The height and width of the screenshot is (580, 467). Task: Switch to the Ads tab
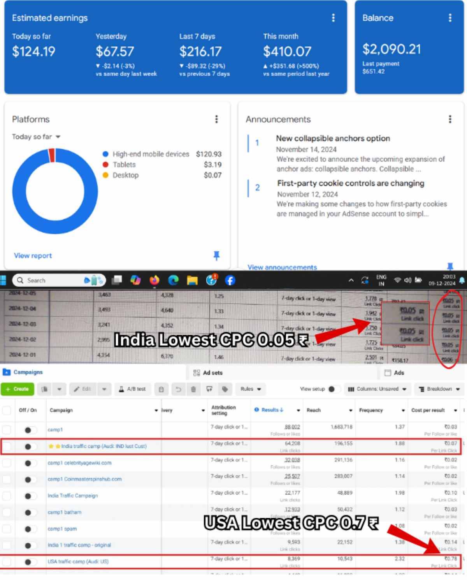[398, 373]
